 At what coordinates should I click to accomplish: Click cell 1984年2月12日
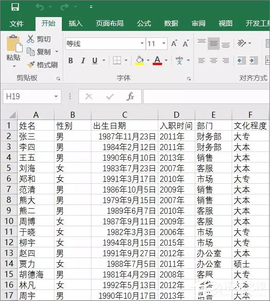(125, 147)
